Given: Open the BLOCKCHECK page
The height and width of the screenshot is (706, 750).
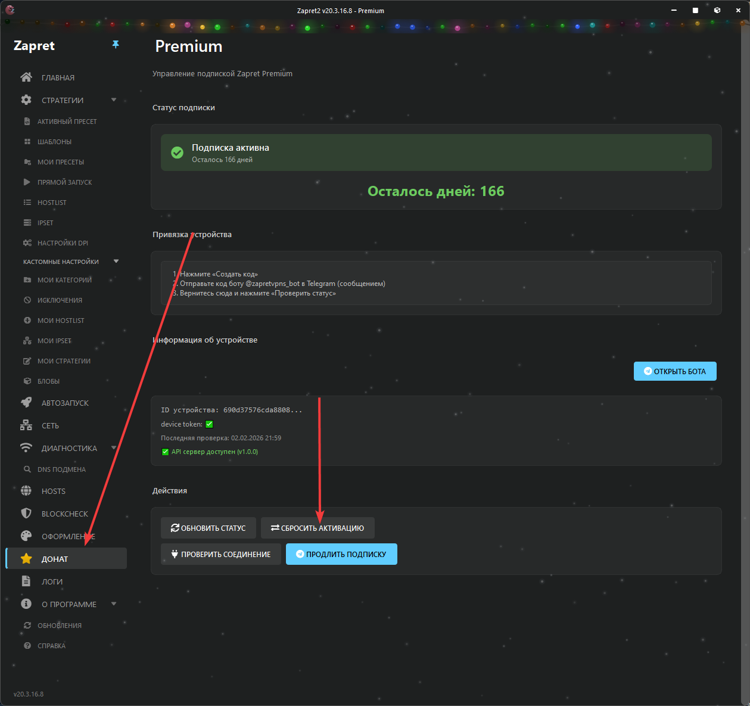Looking at the screenshot, I should tap(66, 514).
